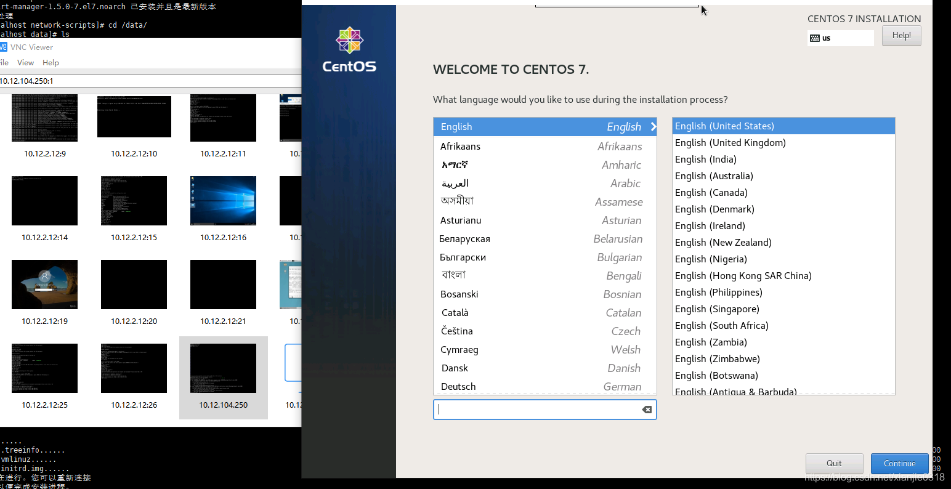Choose English (Ireland) locale
The height and width of the screenshot is (489, 951).
tap(783, 226)
